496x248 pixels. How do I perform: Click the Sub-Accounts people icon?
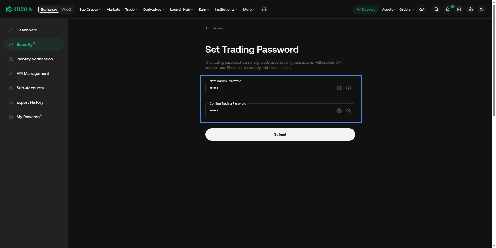(x=11, y=88)
